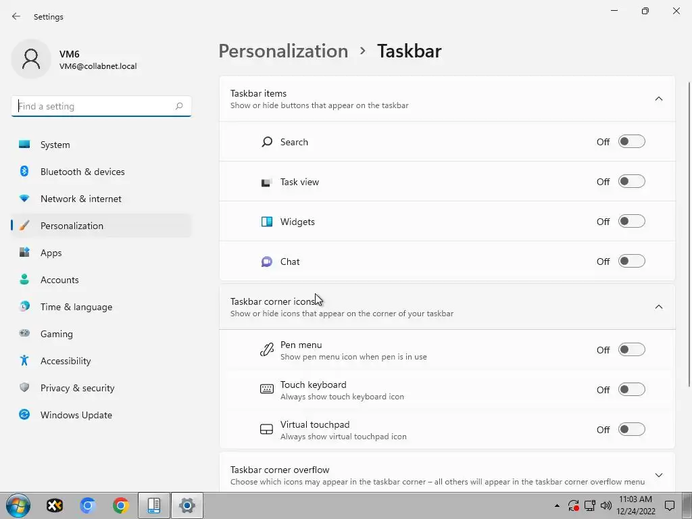Open Bluetooth & devices category

click(x=101, y=171)
